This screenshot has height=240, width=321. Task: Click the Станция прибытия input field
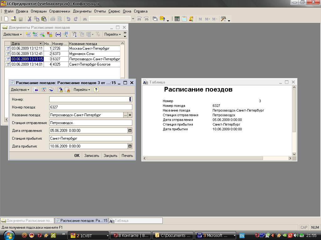(91, 138)
